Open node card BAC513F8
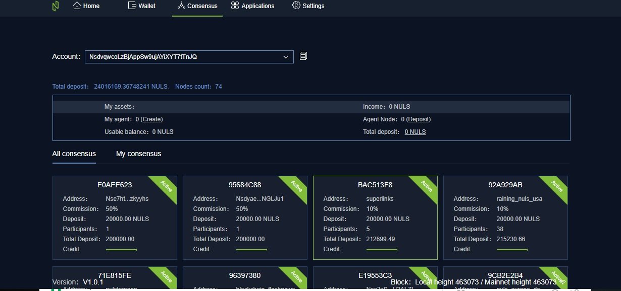The height and width of the screenshot is (291, 621). (375, 217)
